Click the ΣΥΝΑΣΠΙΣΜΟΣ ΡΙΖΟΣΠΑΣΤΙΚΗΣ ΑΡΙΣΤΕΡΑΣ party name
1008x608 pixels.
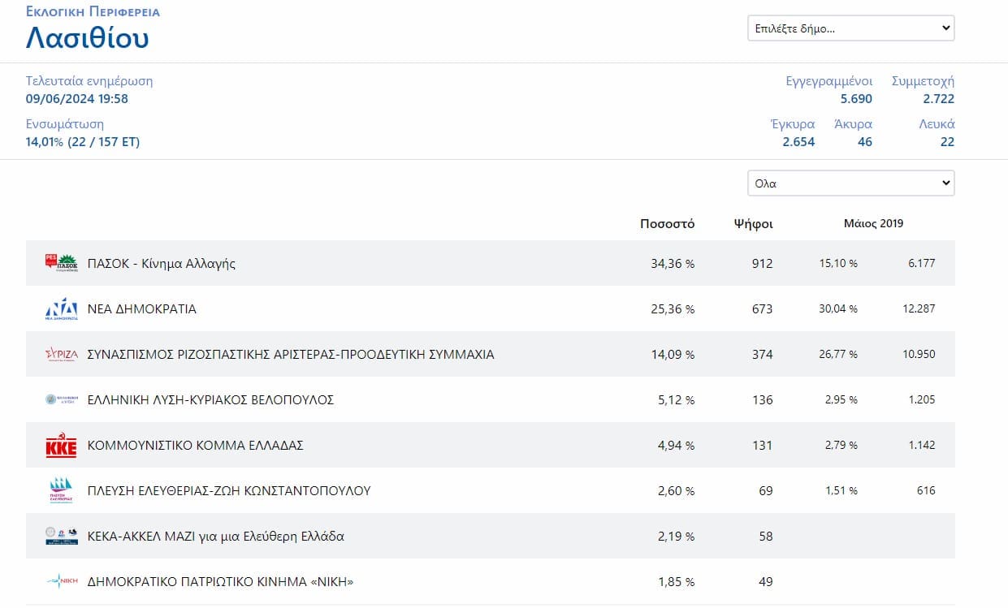click(x=290, y=355)
